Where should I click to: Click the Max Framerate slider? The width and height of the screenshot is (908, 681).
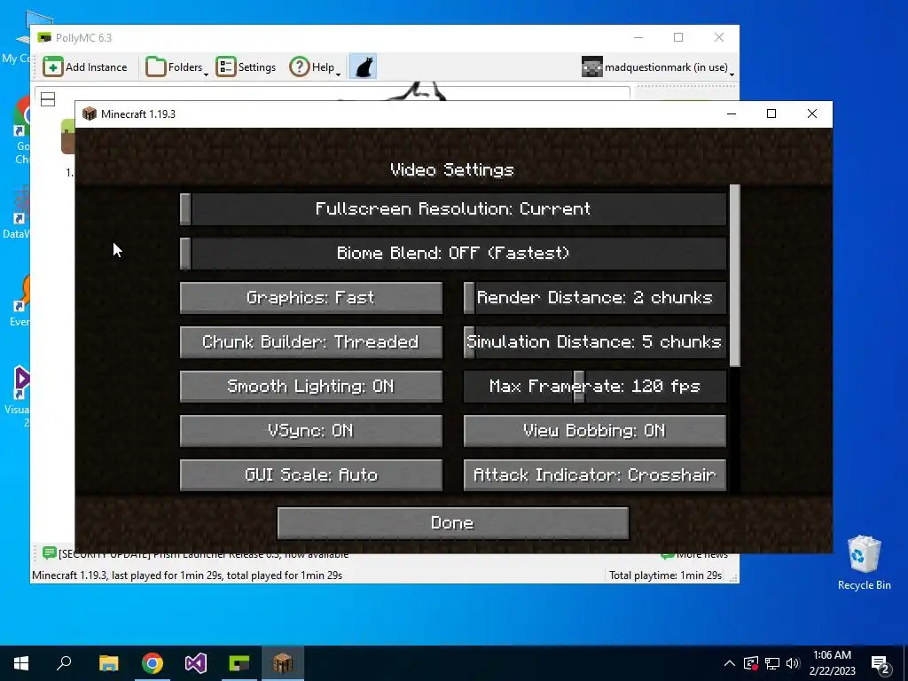click(595, 387)
